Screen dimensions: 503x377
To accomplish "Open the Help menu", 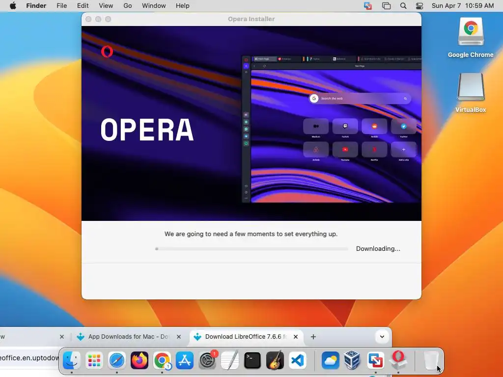I will point(183,6).
